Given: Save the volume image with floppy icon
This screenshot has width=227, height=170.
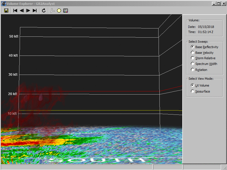Looking at the screenshot, I should click(x=6, y=11).
